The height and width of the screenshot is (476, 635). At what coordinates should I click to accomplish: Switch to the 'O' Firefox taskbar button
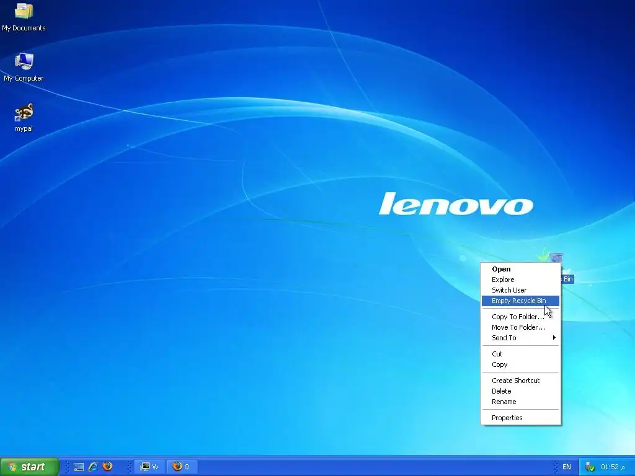pyautogui.click(x=182, y=467)
